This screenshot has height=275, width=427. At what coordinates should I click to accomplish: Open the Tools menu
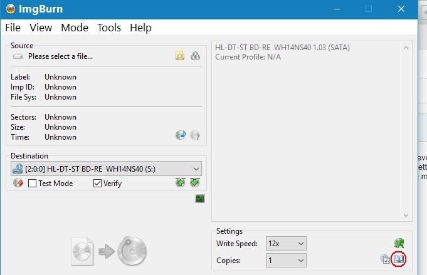click(109, 28)
